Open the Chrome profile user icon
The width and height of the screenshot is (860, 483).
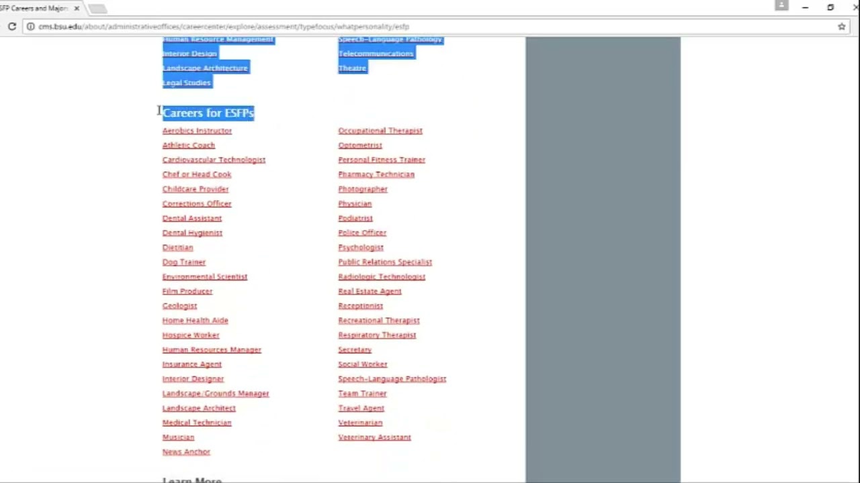[781, 5]
